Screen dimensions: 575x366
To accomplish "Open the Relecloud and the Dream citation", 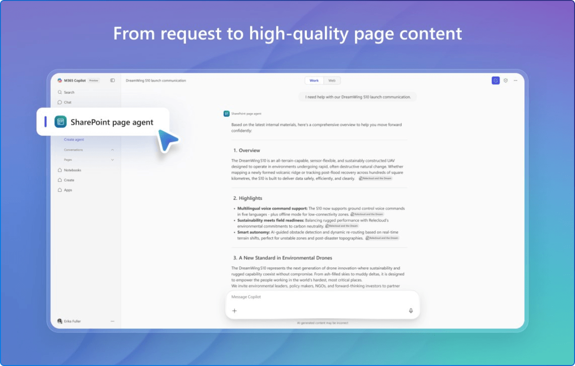I will 376,178.
